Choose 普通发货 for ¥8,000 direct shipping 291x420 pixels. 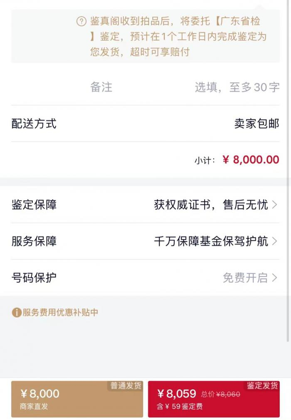click(77, 398)
